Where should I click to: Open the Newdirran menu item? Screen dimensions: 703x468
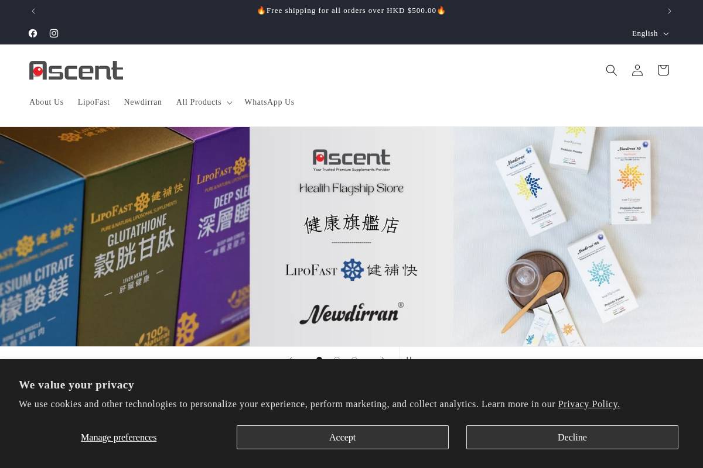143,102
